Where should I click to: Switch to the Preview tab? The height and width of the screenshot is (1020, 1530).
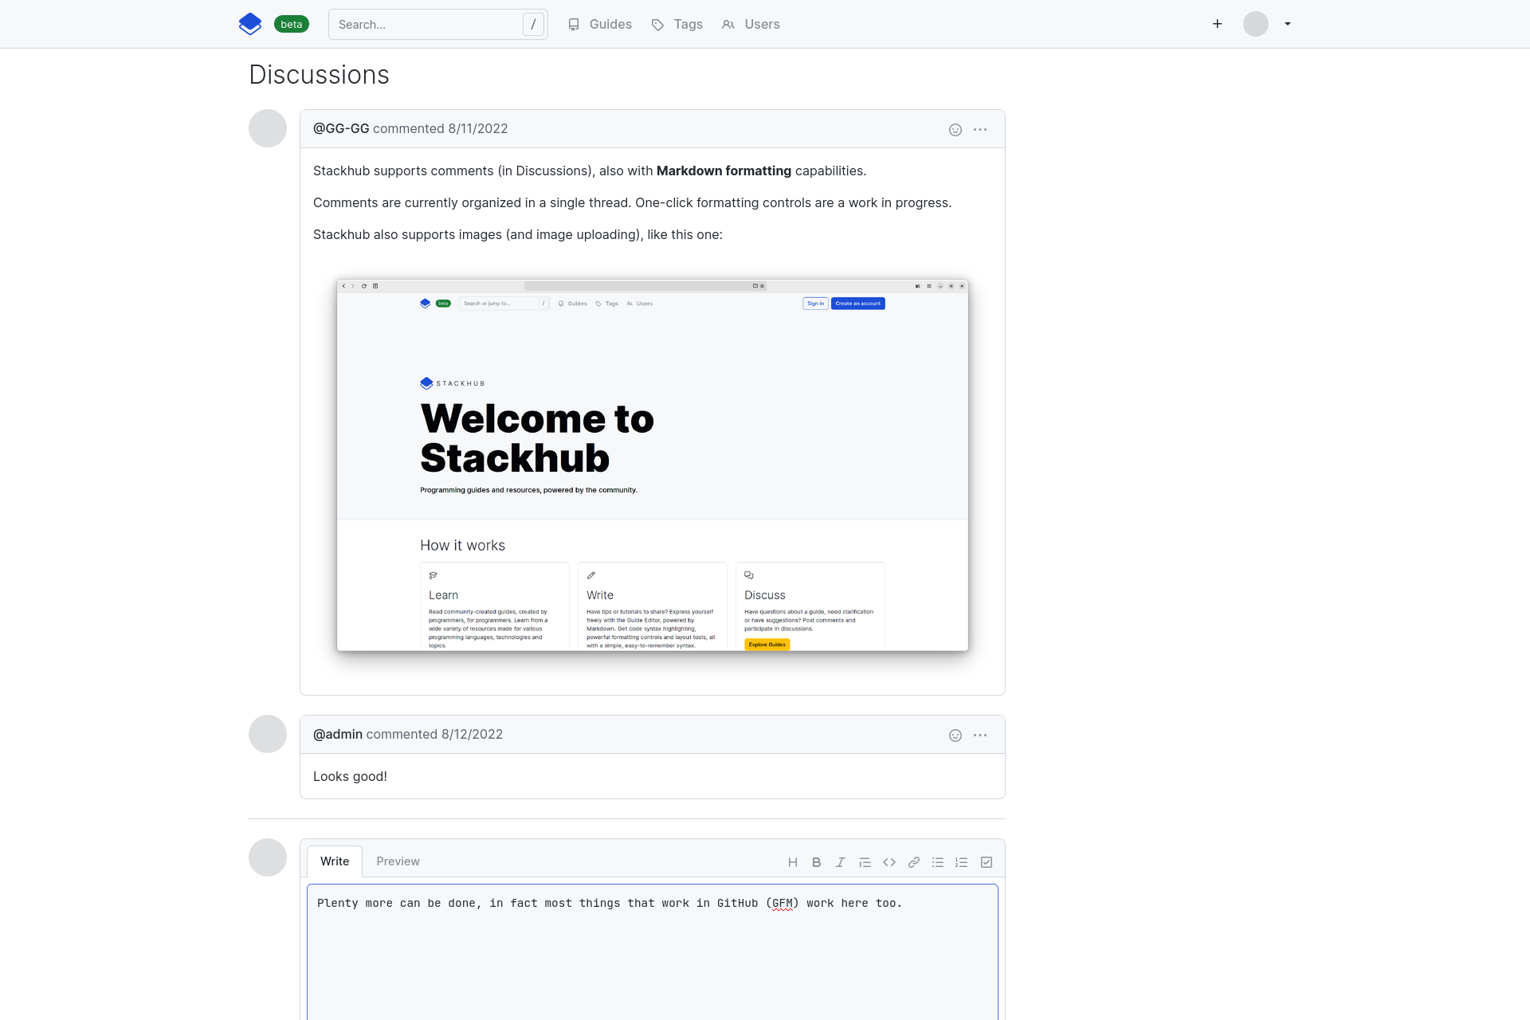(398, 861)
